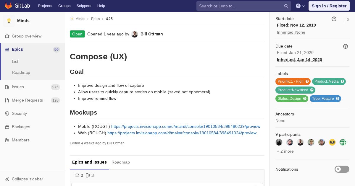Click the yellow participant avatar
The height and width of the screenshot is (186, 355).
coord(332,142)
